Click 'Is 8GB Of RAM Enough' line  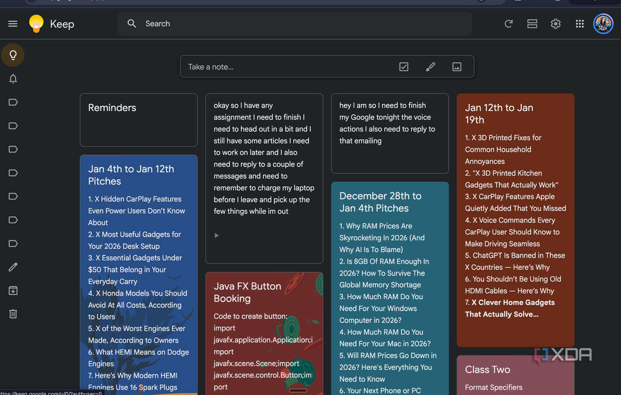(384, 273)
